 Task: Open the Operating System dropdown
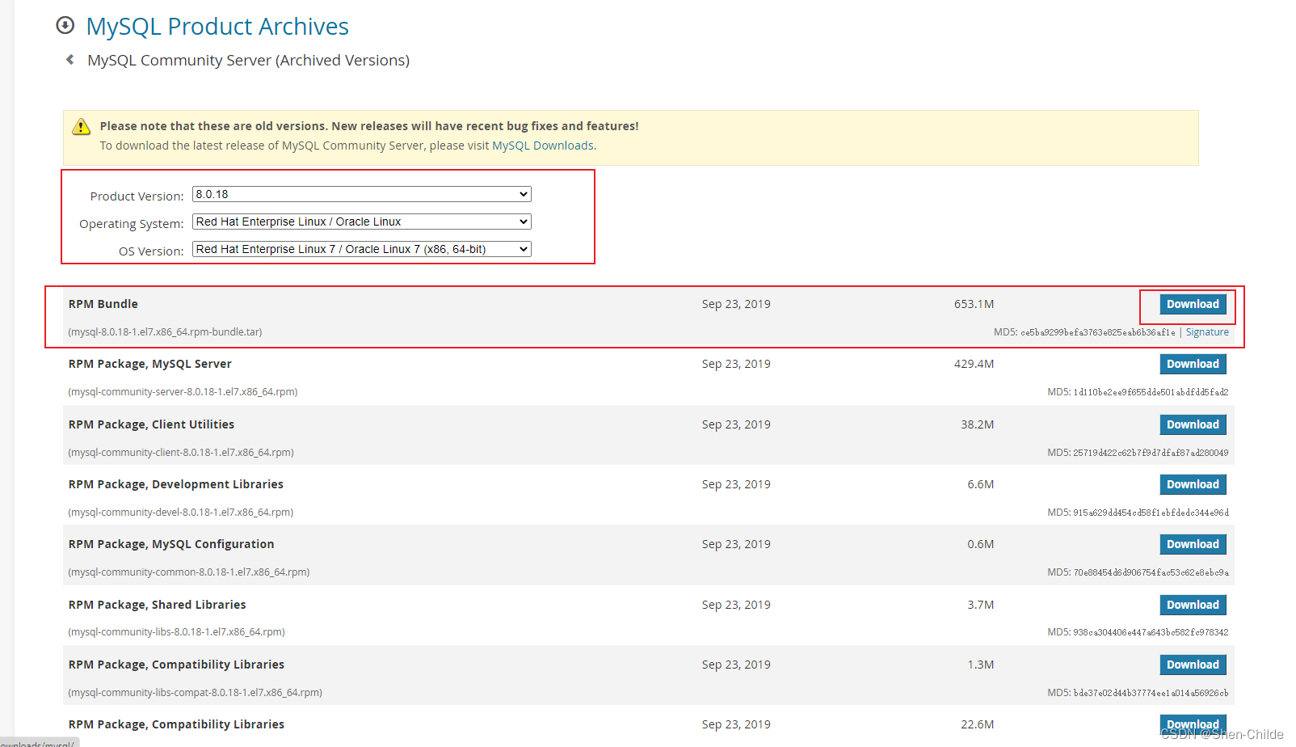pyautogui.click(x=362, y=222)
